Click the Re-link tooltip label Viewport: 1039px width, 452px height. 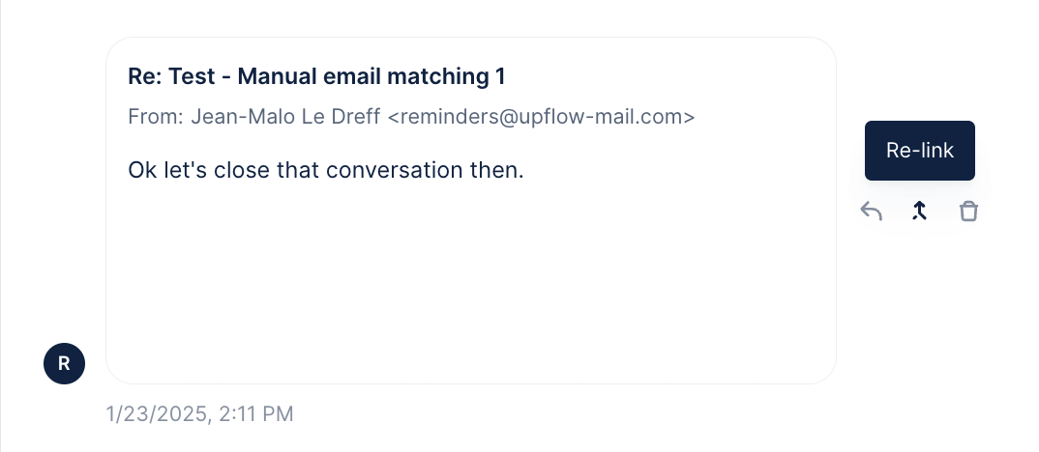[919, 151]
